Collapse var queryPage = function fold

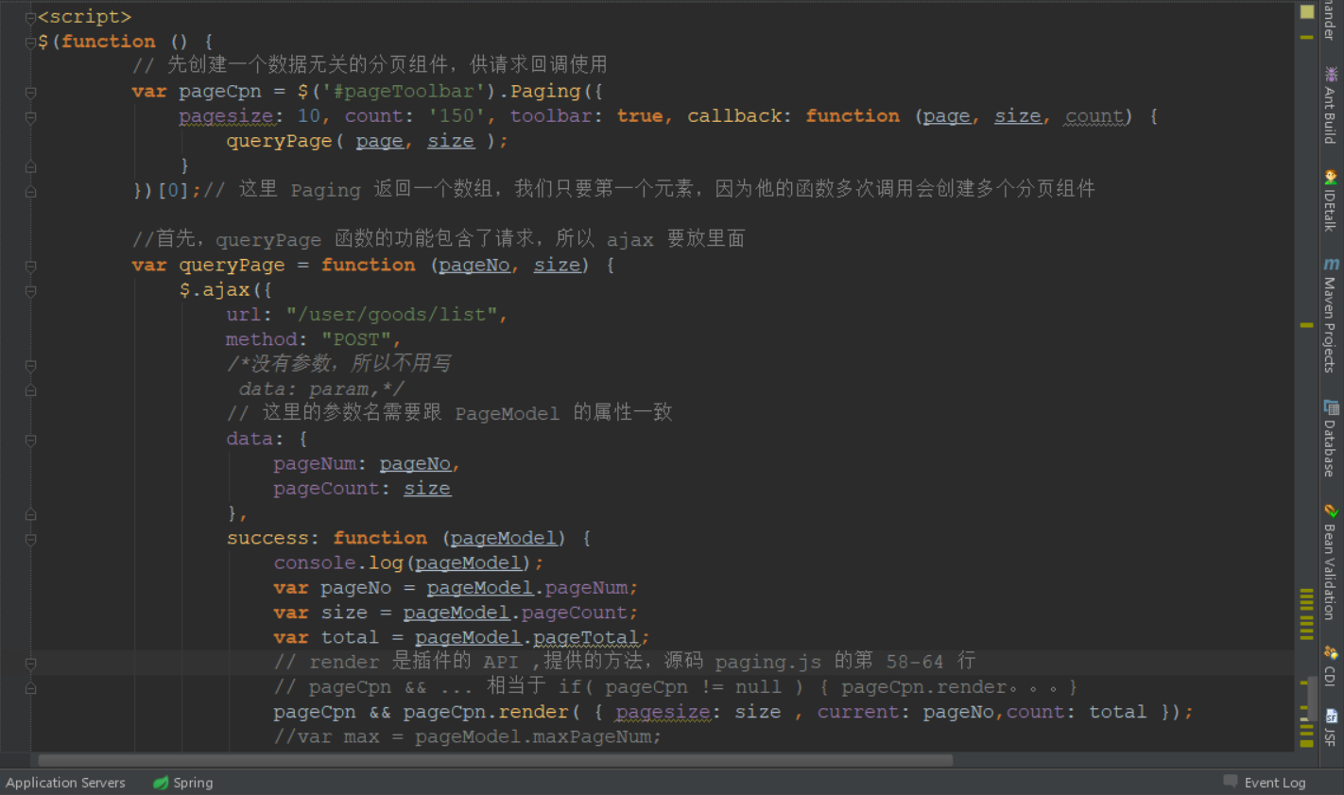point(30,266)
